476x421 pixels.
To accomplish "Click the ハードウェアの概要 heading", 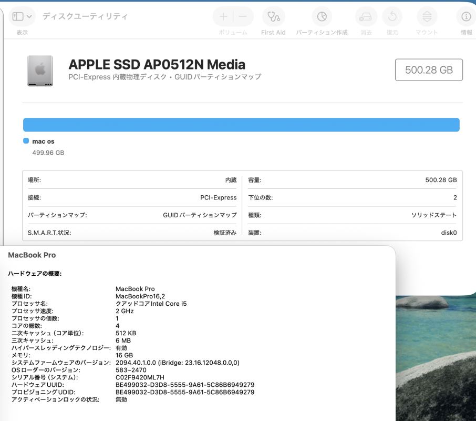I will pos(35,274).
